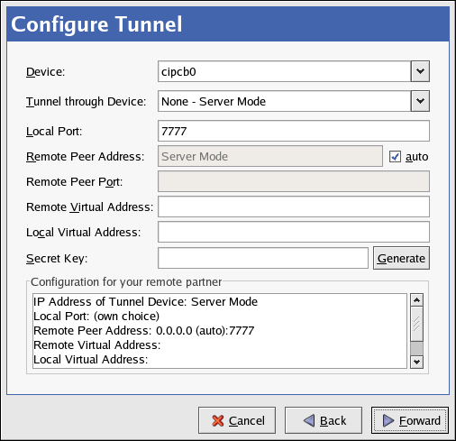The height and width of the screenshot is (441, 456).
Task: Click the red X Cancel icon
Action: click(218, 420)
